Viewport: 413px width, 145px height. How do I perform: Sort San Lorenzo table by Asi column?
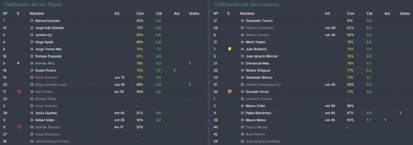click(387, 13)
